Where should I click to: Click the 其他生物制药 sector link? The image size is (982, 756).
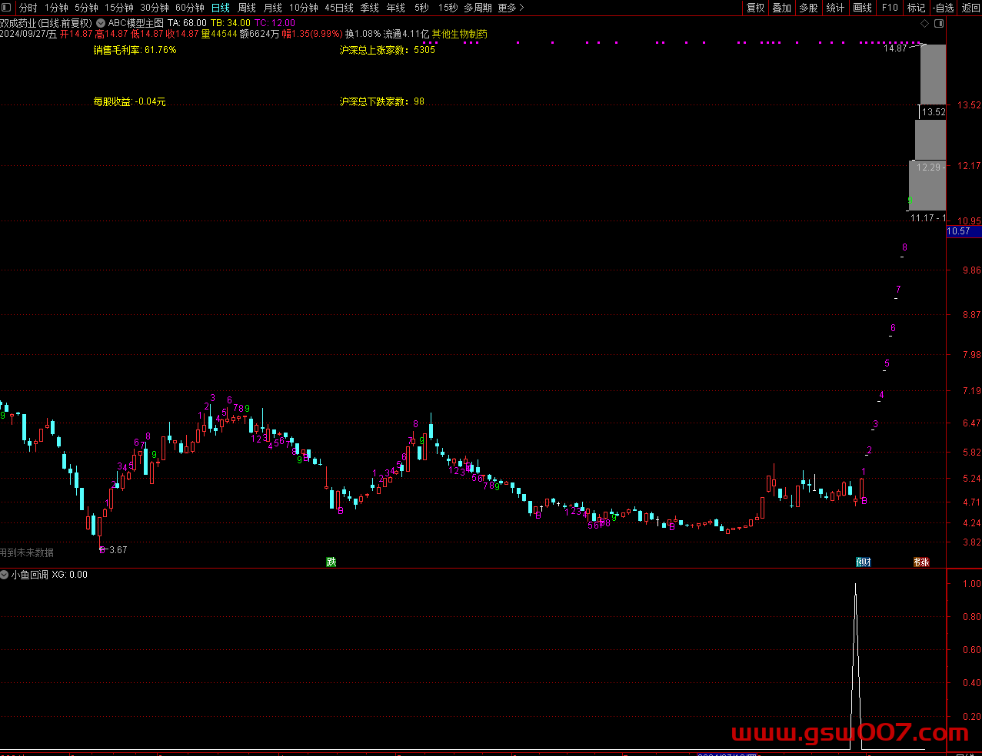460,35
